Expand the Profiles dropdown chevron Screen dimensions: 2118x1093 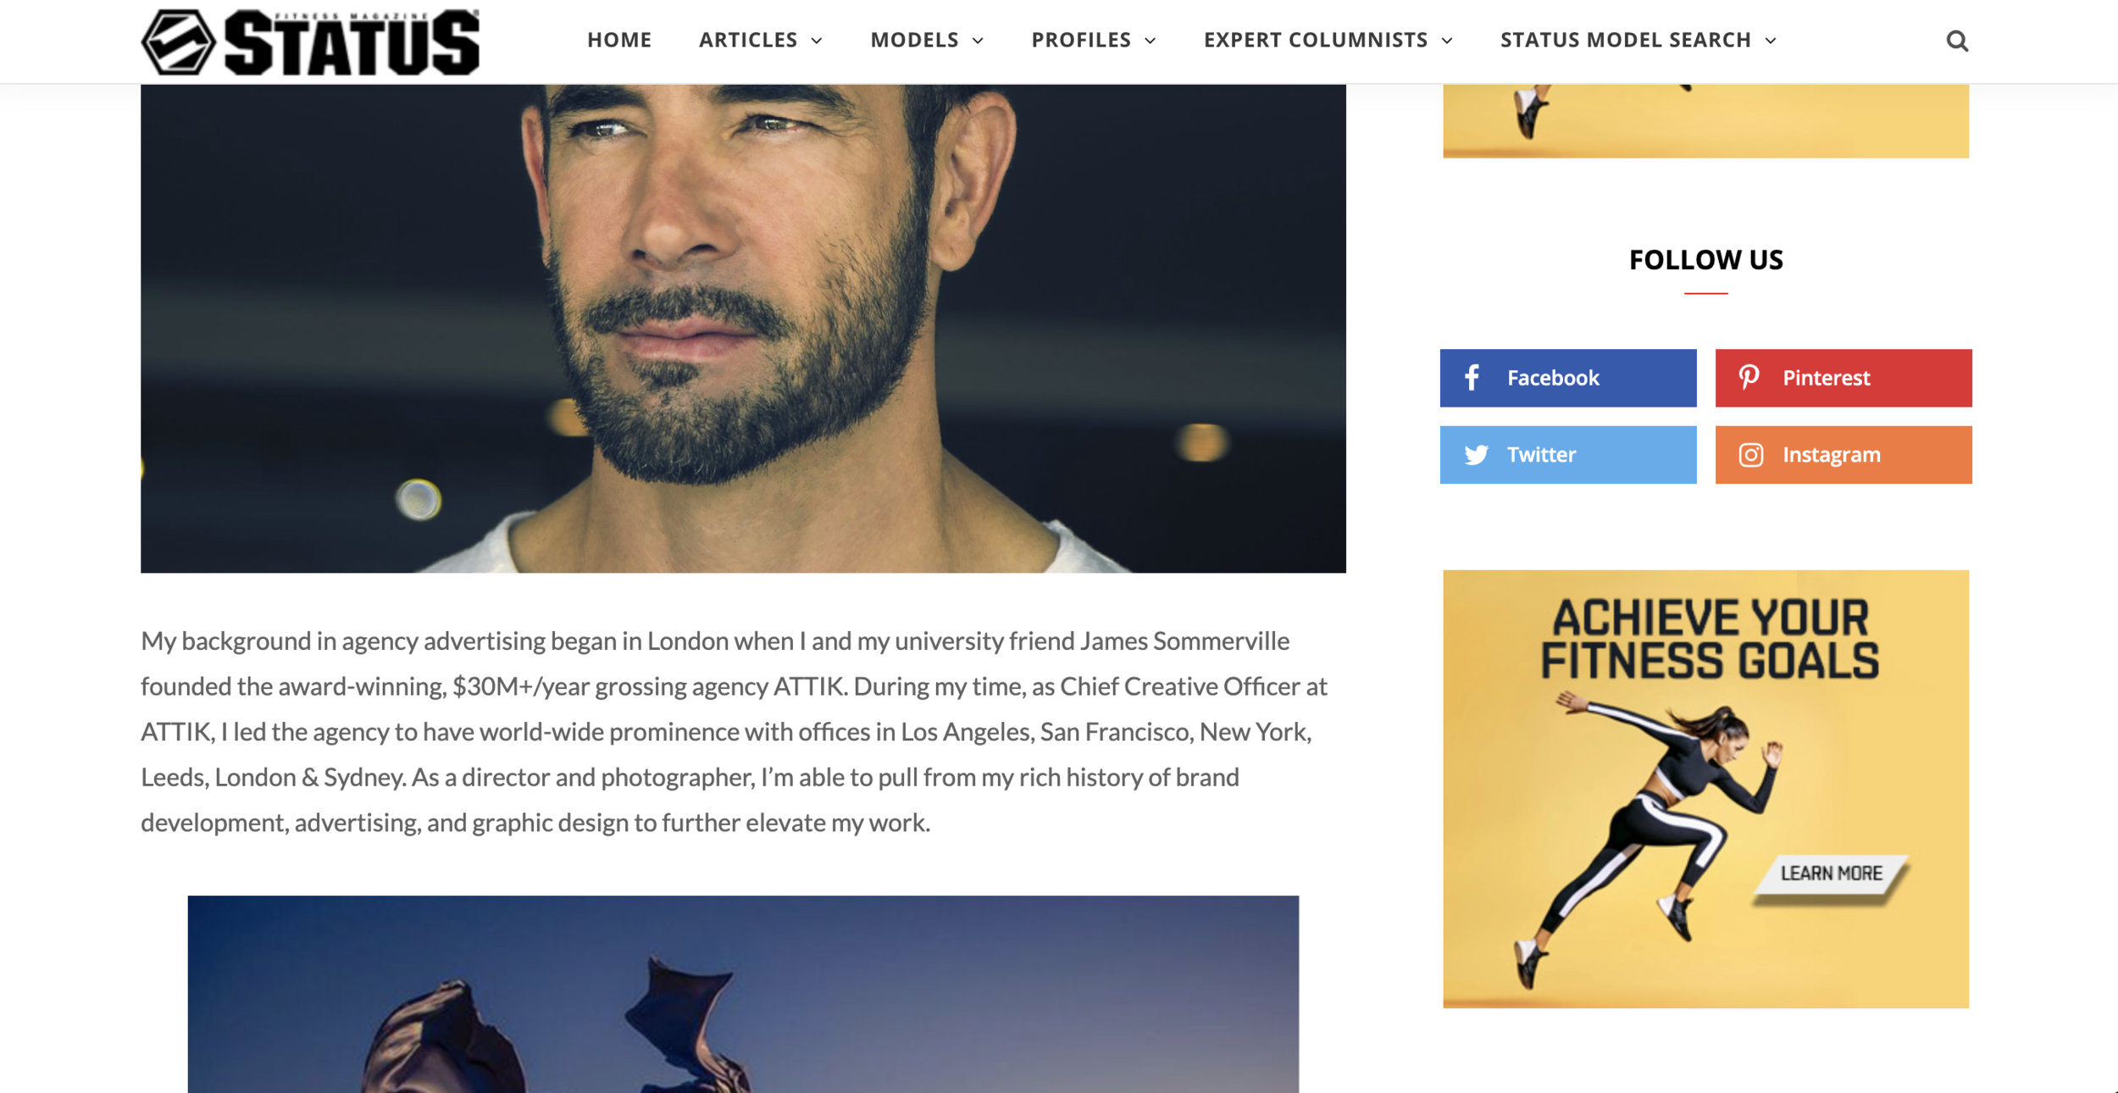click(x=1150, y=41)
